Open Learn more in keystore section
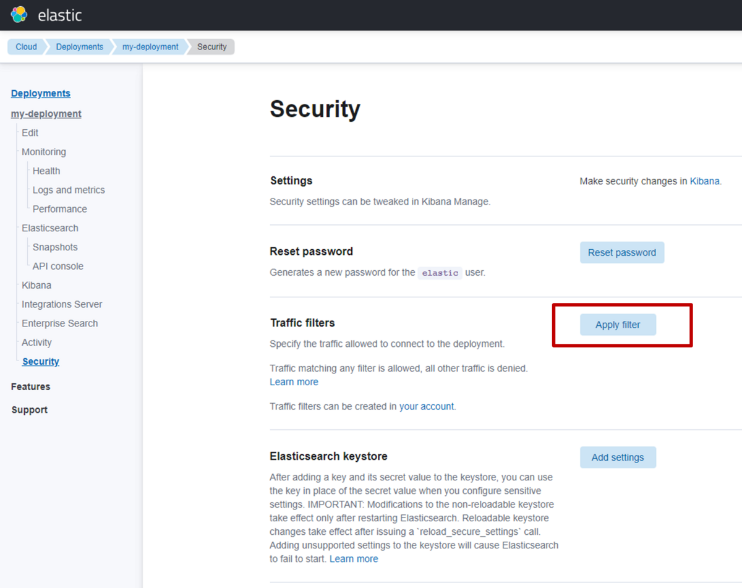 [354, 559]
